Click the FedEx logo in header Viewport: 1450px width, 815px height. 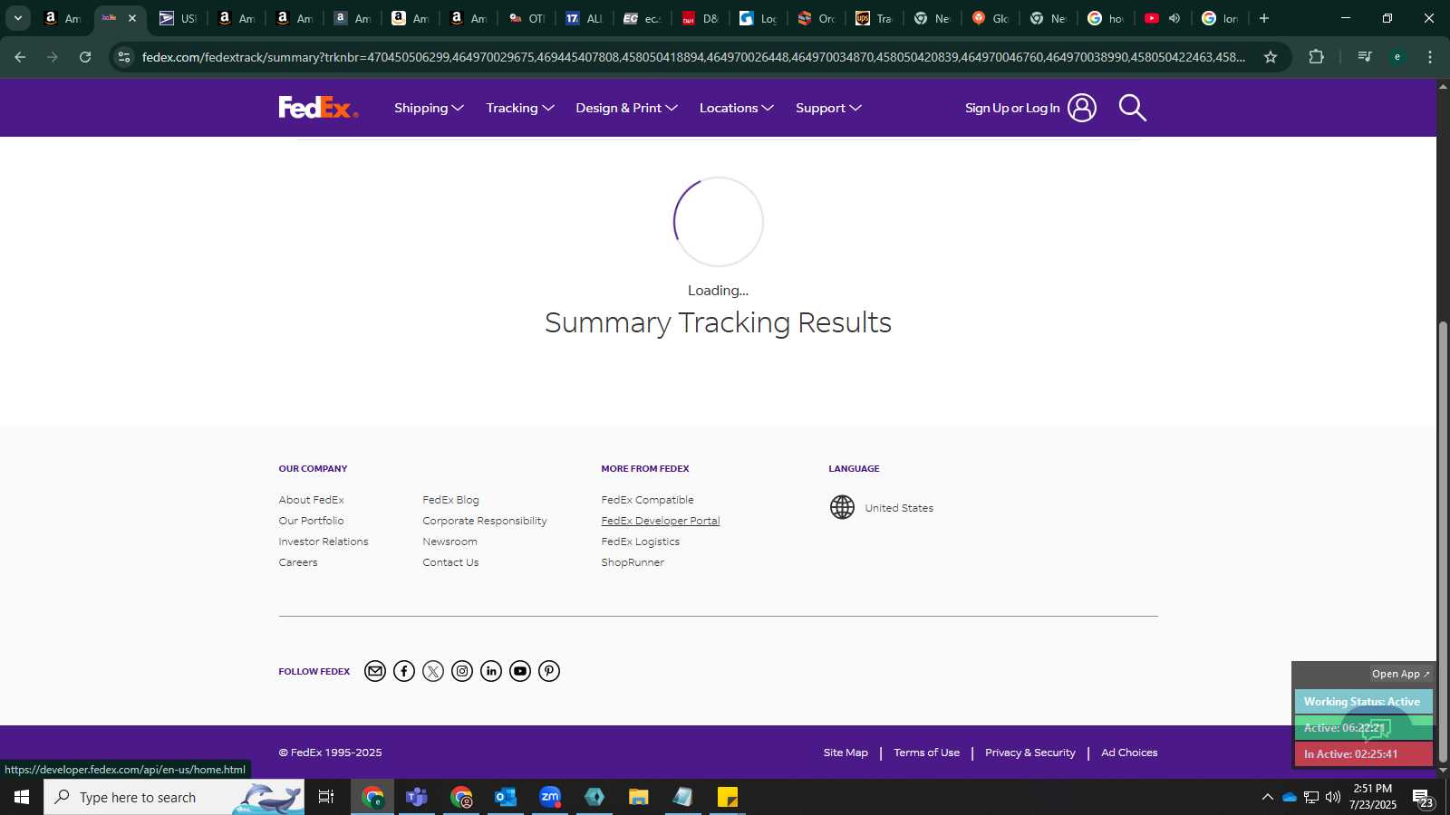click(318, 108)
